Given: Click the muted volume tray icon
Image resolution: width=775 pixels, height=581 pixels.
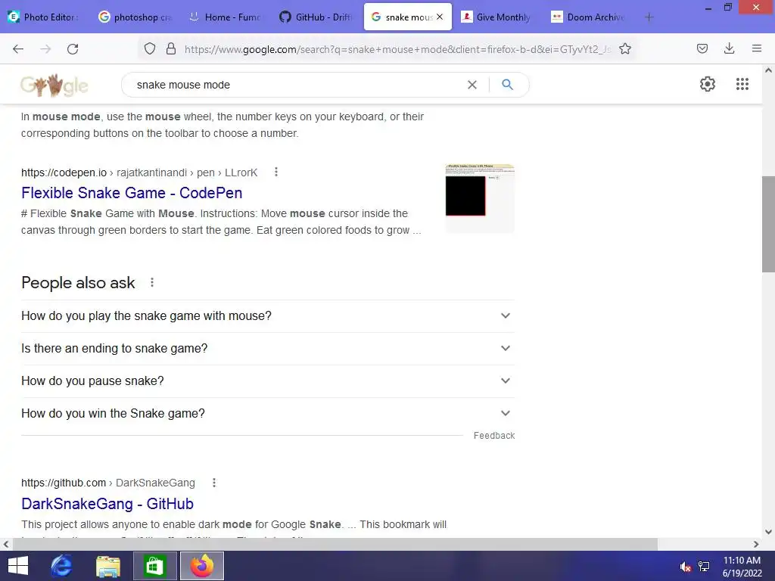Looking at the screenshot, I should [x=685, y=567].
